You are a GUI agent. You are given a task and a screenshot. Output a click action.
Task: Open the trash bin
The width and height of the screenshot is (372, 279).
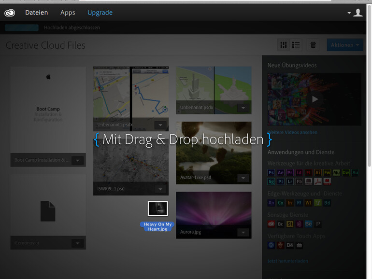(x=313, y=45)
